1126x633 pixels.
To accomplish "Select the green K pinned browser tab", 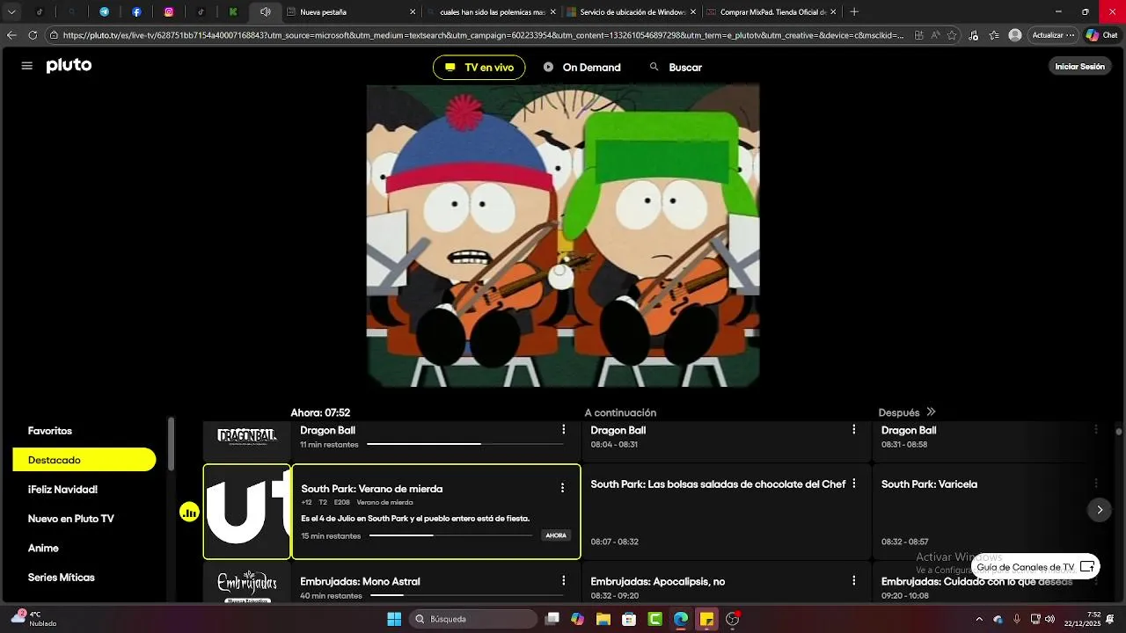I will pos(233,12).
